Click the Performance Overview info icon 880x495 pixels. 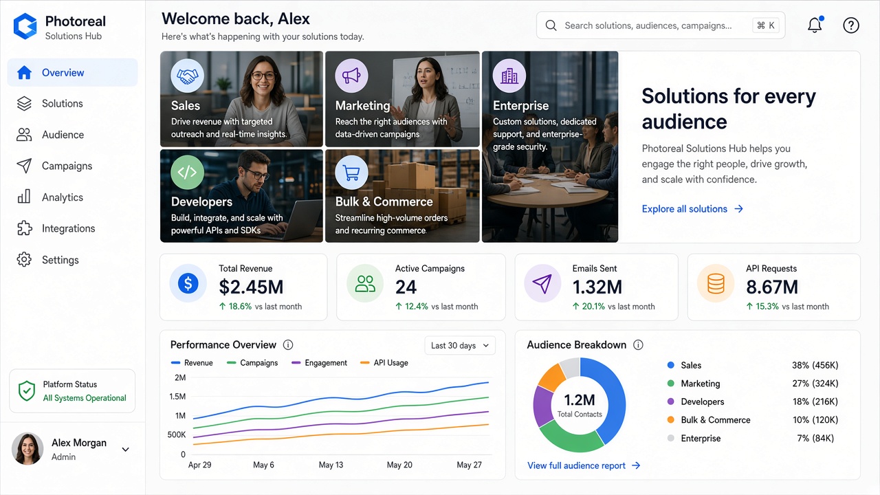tap(288, 345)
